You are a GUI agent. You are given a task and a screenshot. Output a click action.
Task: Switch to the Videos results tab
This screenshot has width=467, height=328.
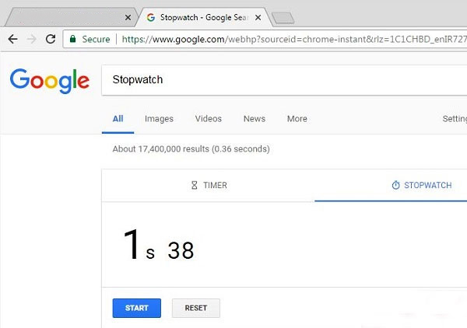pos(209,119)
